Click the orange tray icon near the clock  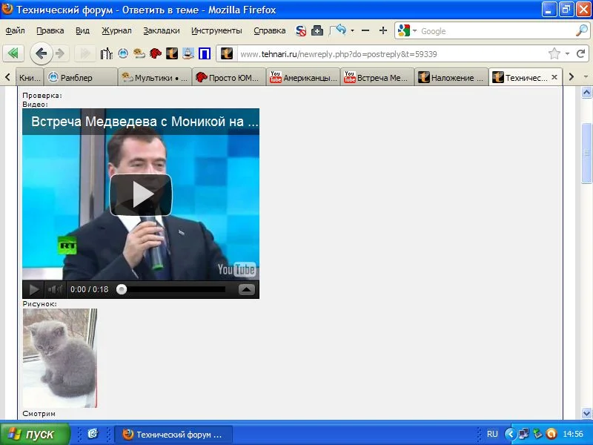[551, 434]
